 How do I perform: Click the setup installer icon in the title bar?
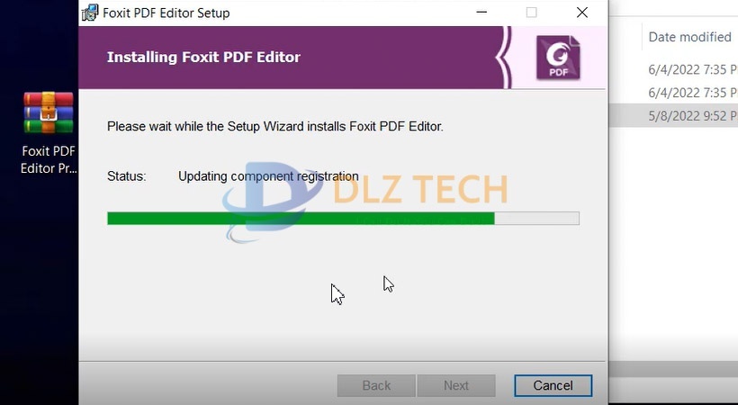pyautogui.click(x=90, y=13)
